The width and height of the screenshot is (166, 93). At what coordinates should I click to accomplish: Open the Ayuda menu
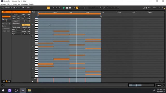(x=31, y=4)
